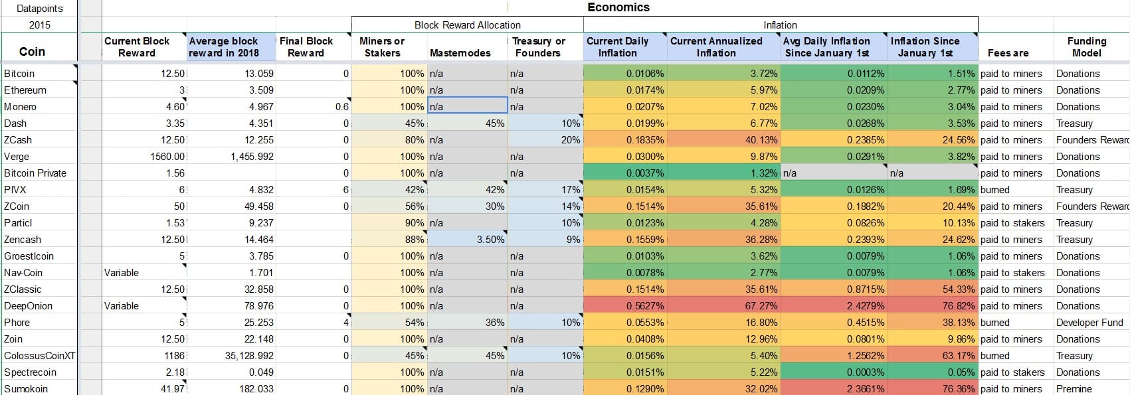
Task: Click Ethereum average block reward 3.509
Action: tap(231, 90)
